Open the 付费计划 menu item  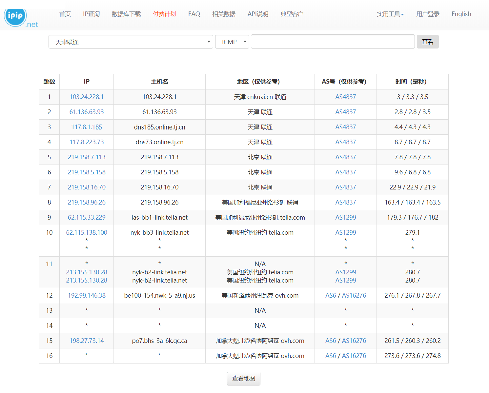[164, 14]
